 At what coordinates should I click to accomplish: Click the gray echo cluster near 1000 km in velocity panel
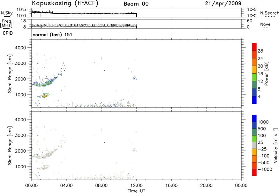pyautogui.click(x=45, y=168)
